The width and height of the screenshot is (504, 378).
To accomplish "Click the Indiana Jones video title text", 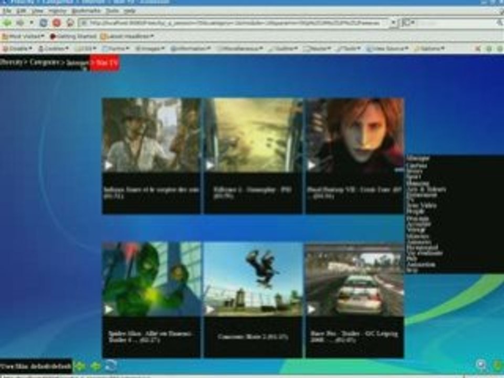I will pyautogui.click(x=151, y=193).
